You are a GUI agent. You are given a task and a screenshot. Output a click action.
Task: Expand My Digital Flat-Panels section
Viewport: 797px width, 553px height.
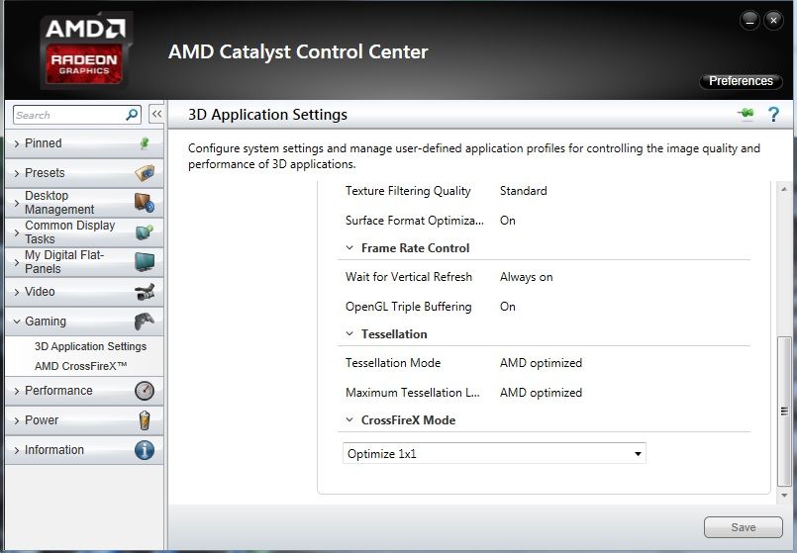pos(17,262)
